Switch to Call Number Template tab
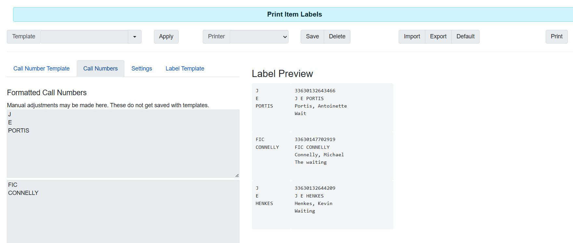The height and width of the screenshot is (243, 573). click(x=42, y=69)
